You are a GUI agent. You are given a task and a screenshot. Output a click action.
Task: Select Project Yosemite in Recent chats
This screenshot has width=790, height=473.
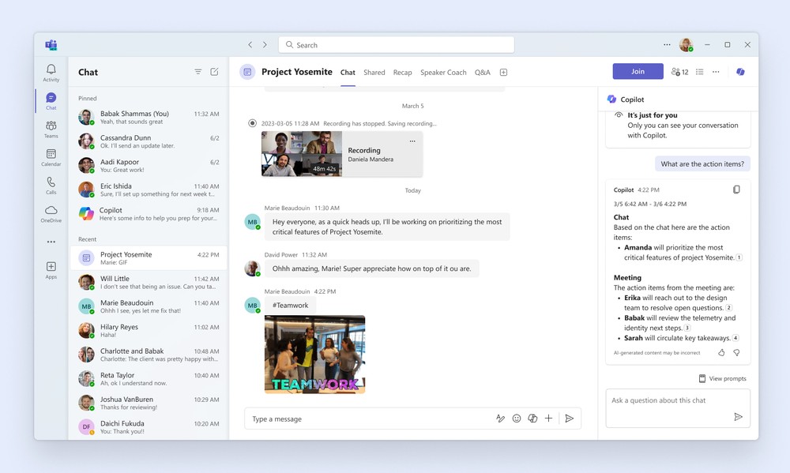pos(149,258)
